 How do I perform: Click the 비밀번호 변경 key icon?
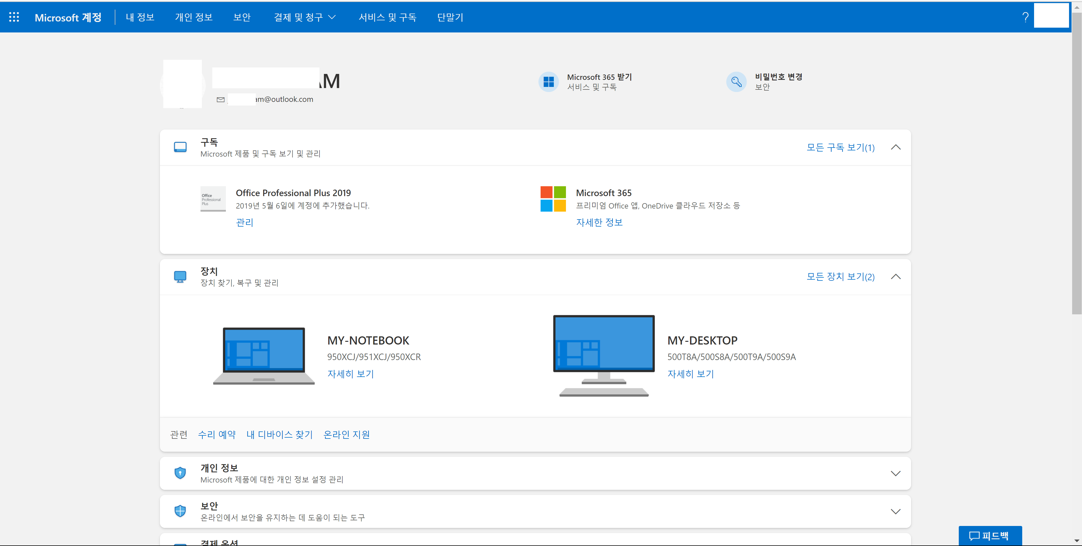coord(736,82)
